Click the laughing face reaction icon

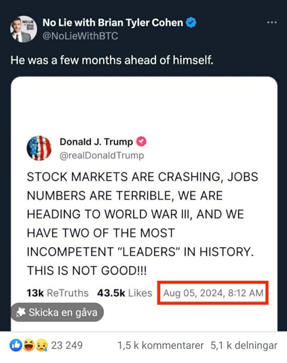[x=29, y=345]
